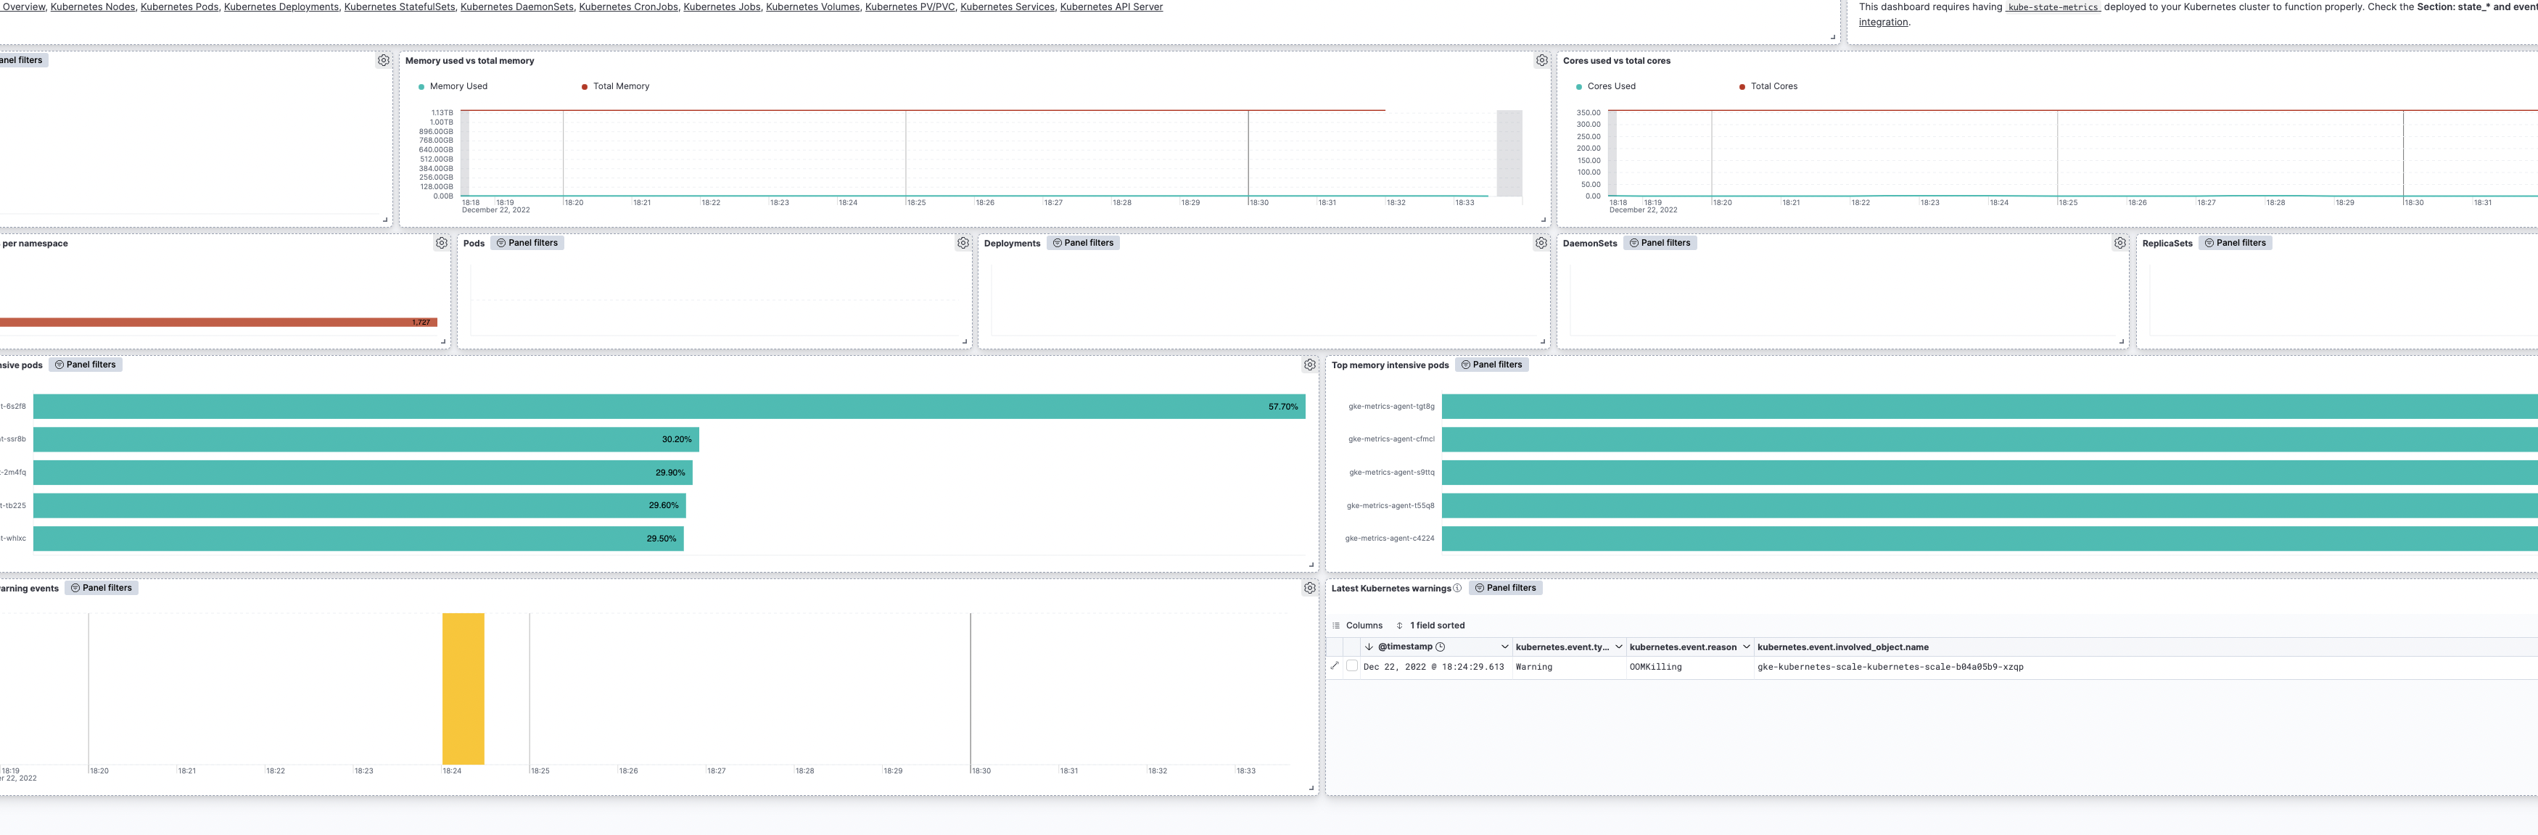The height and width of the screenshot is (835, 2538).
Task: Click the gear icon on the DaemonSets panel
Action: pos(2119,244)
